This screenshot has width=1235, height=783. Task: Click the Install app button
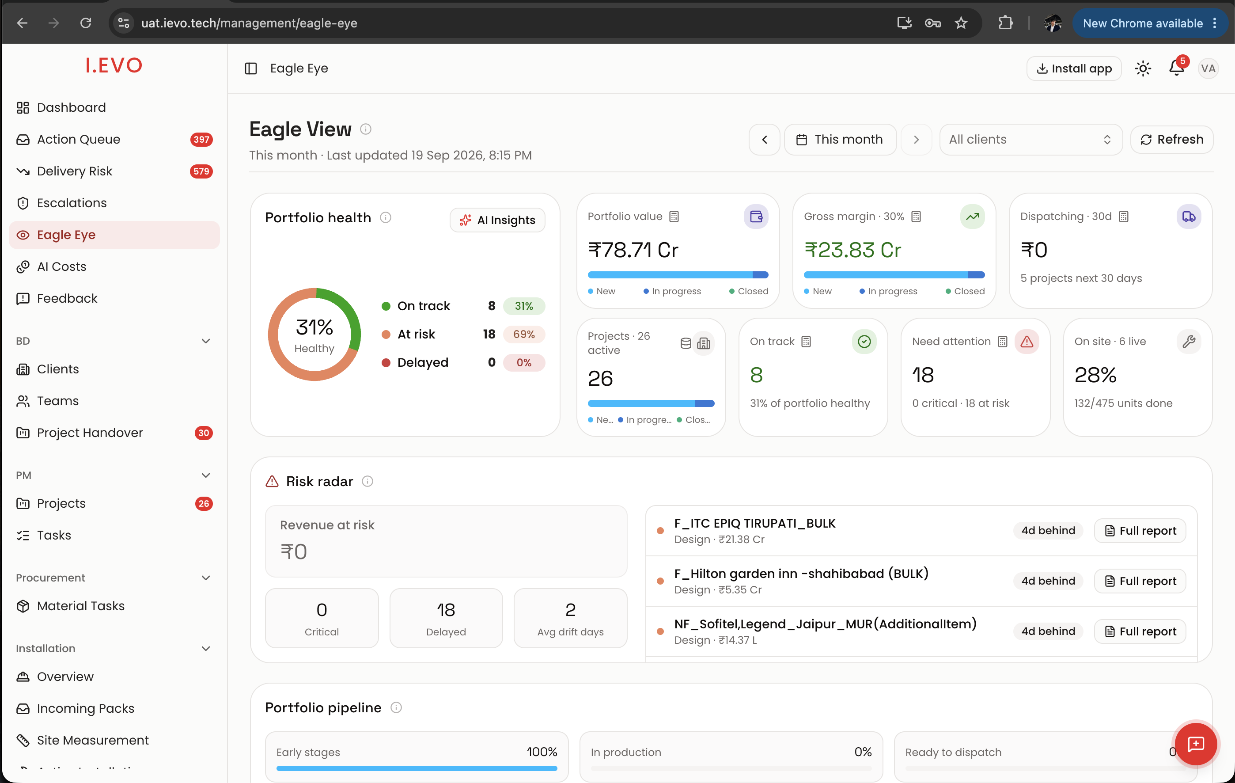click(1073, 68)
